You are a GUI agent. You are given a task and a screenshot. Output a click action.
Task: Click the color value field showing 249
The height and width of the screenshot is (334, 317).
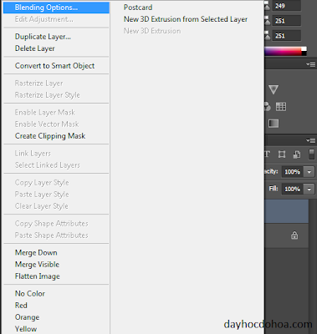[287, 6]
